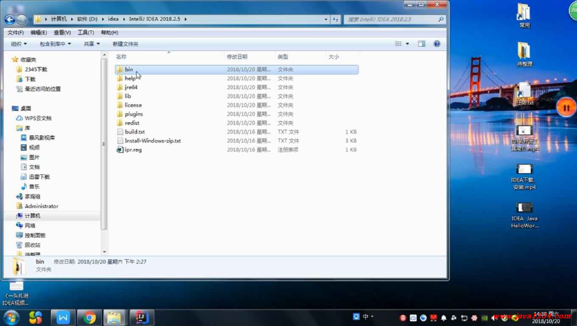Click the Explorer search input field
This screenshot has height=326, width=577.
point(395,19)
